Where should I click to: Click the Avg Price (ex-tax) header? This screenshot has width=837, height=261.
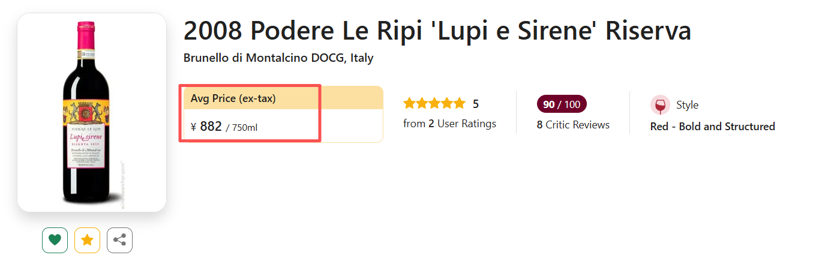233,98
